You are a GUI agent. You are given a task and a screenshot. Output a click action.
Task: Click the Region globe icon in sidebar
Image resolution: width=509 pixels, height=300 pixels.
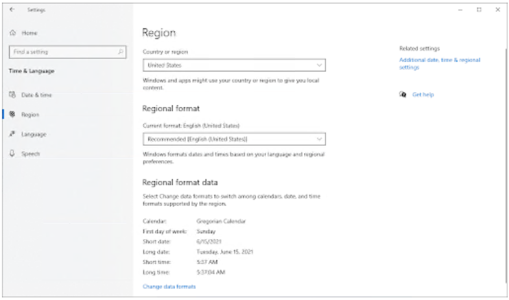[12, 115]
